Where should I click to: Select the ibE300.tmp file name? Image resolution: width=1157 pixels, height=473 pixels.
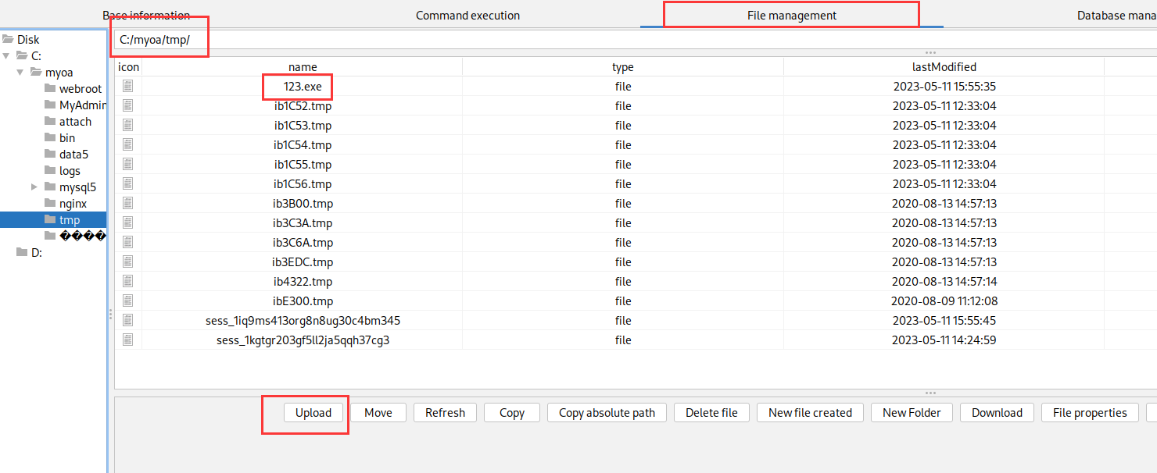pyautogui.click(x=303, y=301)
